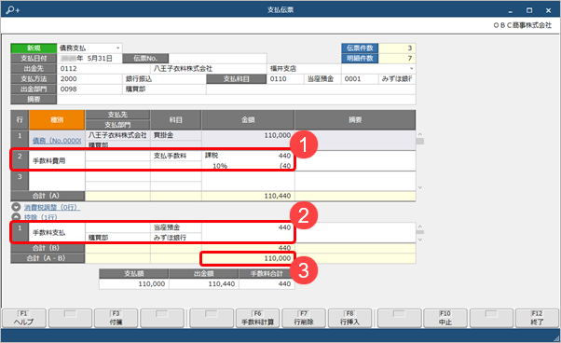The height and width of the screenshot is (343, 561).
Task: Click the F10 中止 button
Action: pos(445,318)
